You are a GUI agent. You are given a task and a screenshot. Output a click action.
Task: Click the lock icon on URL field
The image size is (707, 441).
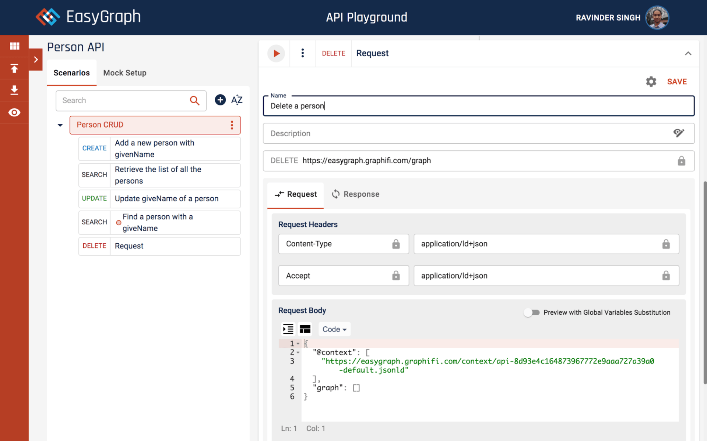point(681,161)
